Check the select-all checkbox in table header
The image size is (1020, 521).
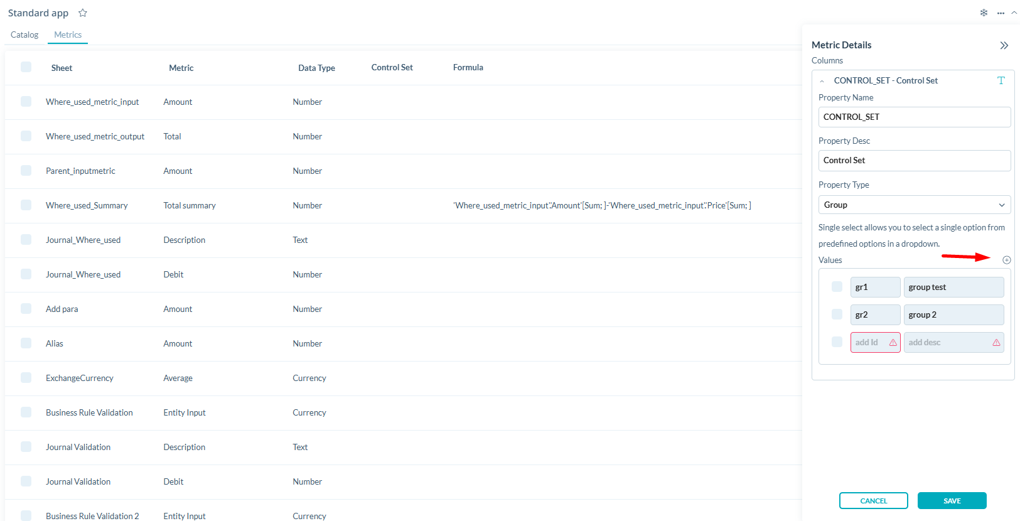click(x=26, y=67)
